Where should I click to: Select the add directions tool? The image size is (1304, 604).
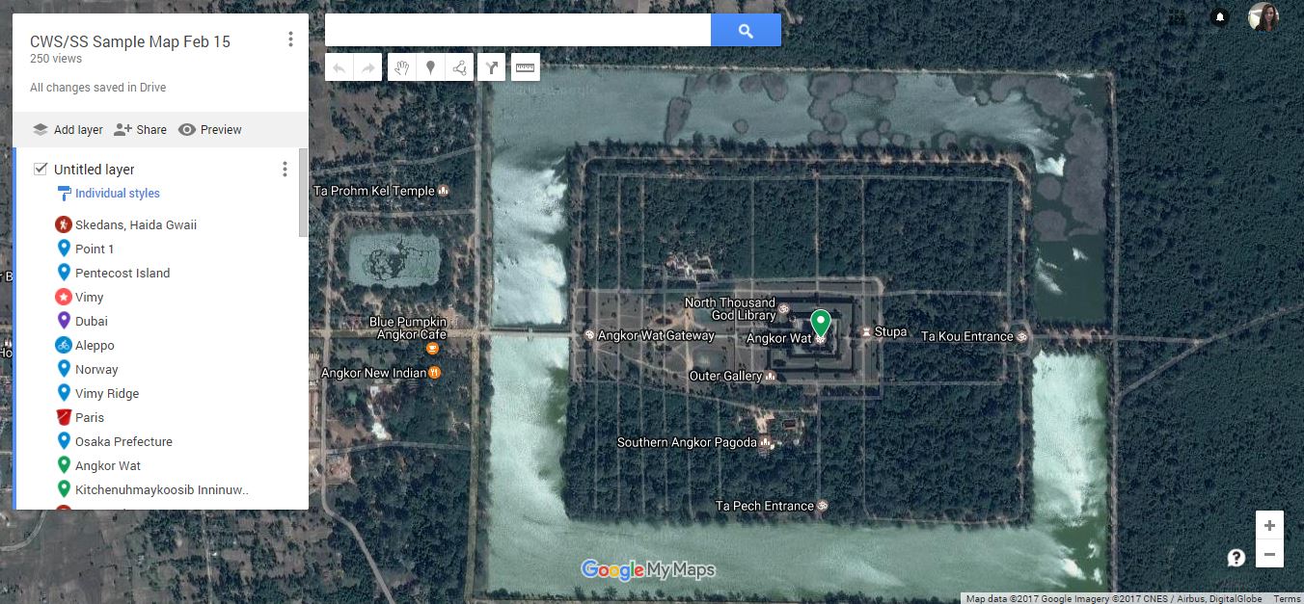(x=492, y=67)
